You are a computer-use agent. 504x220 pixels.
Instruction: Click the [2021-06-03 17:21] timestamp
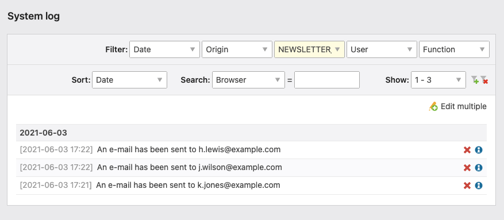[x=56, y=186]
